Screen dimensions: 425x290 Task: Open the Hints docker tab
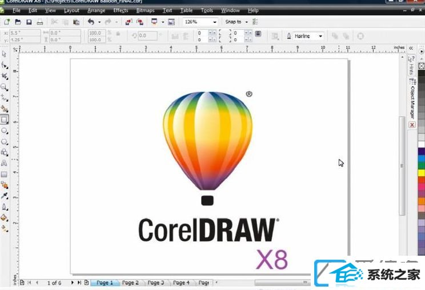click(411, 65)
